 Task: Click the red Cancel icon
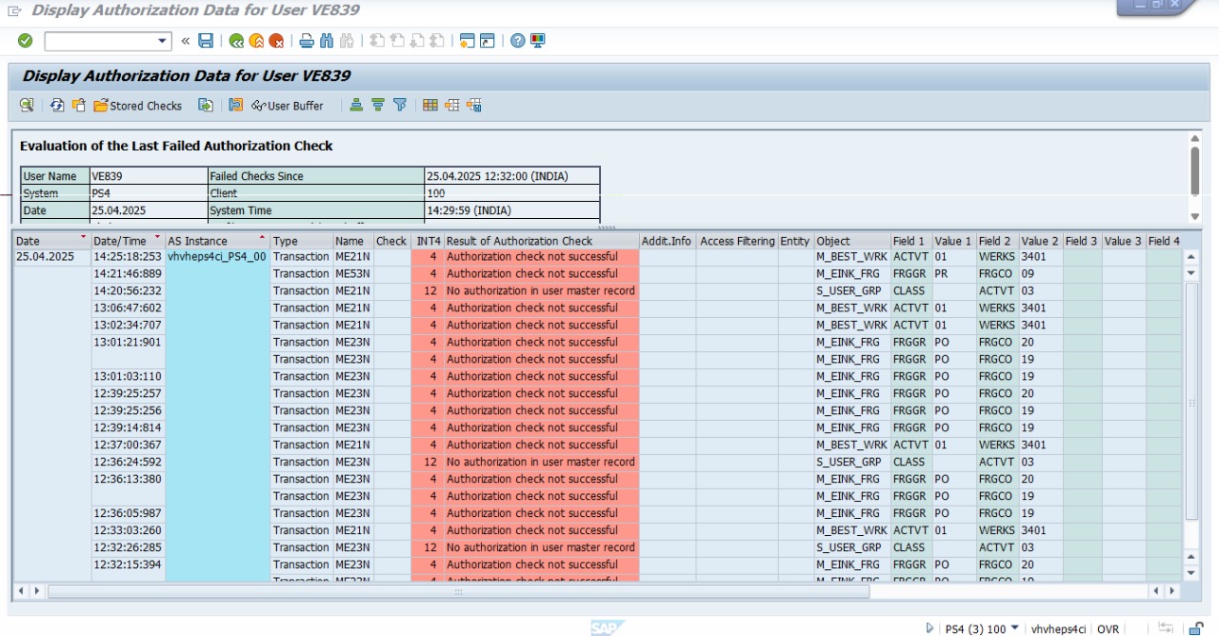(x=276, y=41)
